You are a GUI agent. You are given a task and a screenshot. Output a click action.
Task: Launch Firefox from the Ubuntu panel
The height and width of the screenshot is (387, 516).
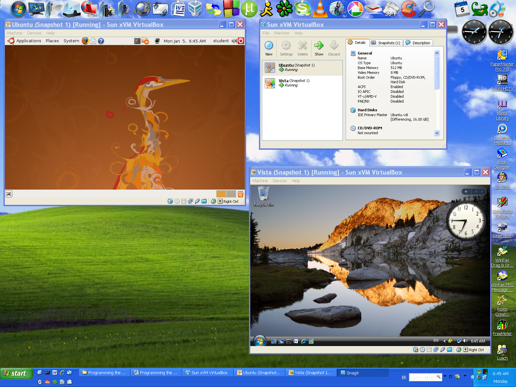coord(85,41)
